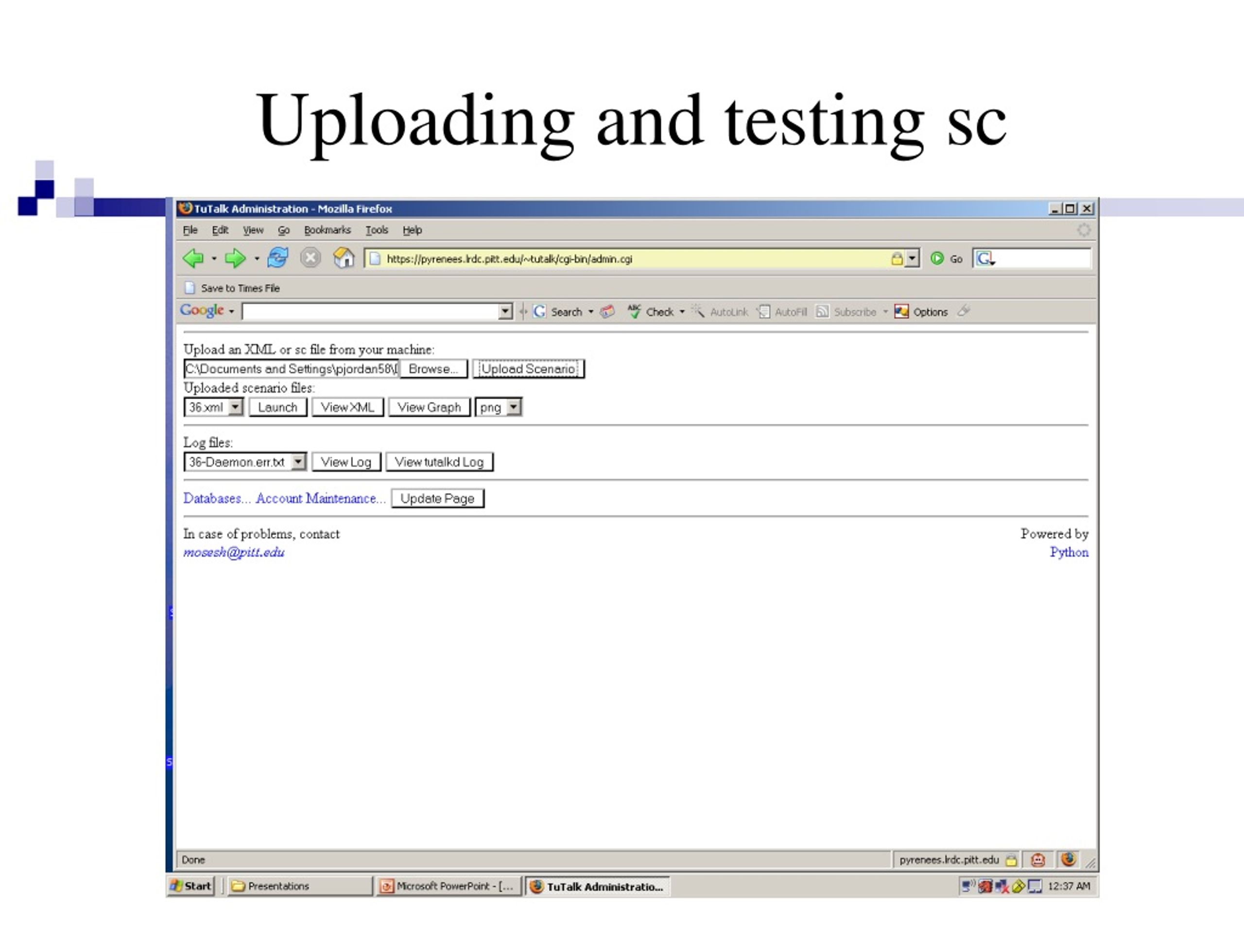The width and height of the screenshot is (1244, 933).
Task: Open Google toolbar Options
Action: (x=921, y=311)
